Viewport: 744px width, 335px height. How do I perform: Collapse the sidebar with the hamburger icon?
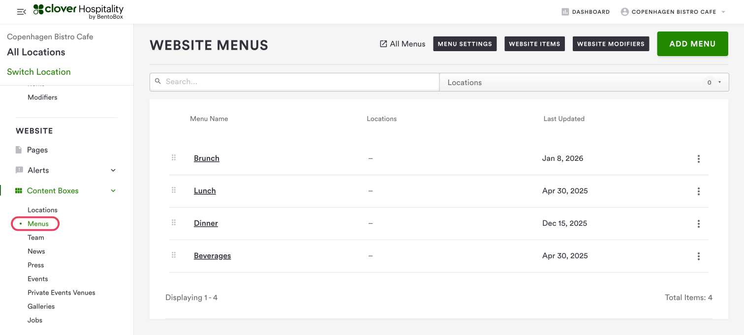[21, 12]
